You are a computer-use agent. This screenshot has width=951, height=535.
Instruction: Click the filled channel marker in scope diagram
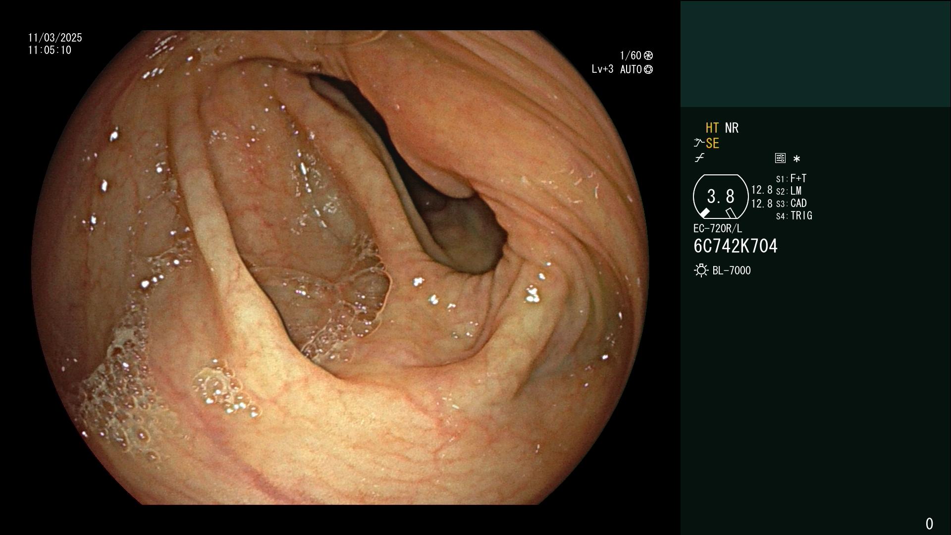coord(704,213)
